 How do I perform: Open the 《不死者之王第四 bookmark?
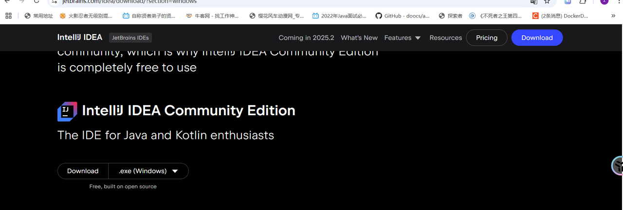(x=495, y=16)
